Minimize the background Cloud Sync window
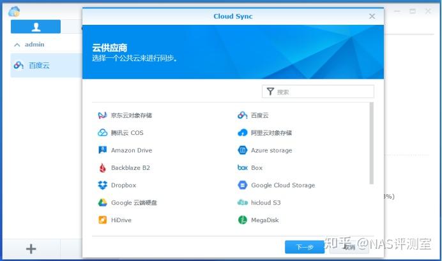The image size is (442, 261). [x=397, y=11]
